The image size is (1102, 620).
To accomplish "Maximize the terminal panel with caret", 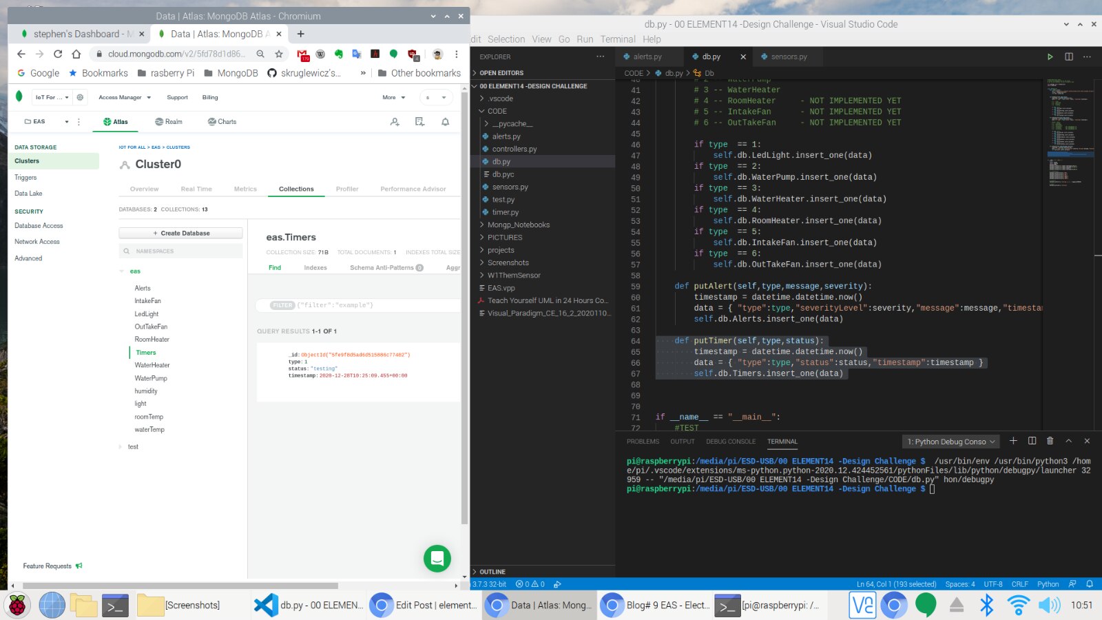I will (x=1068, y=441).
